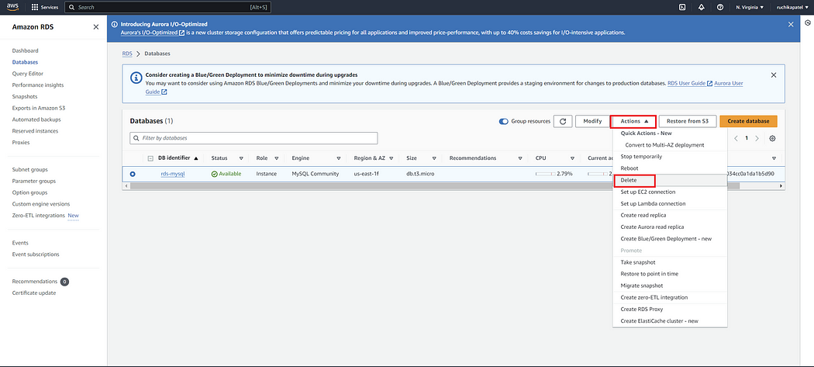814x367 pixels.
Task: Open the ruchikapatel account dropdown
Action: point(792,7)
